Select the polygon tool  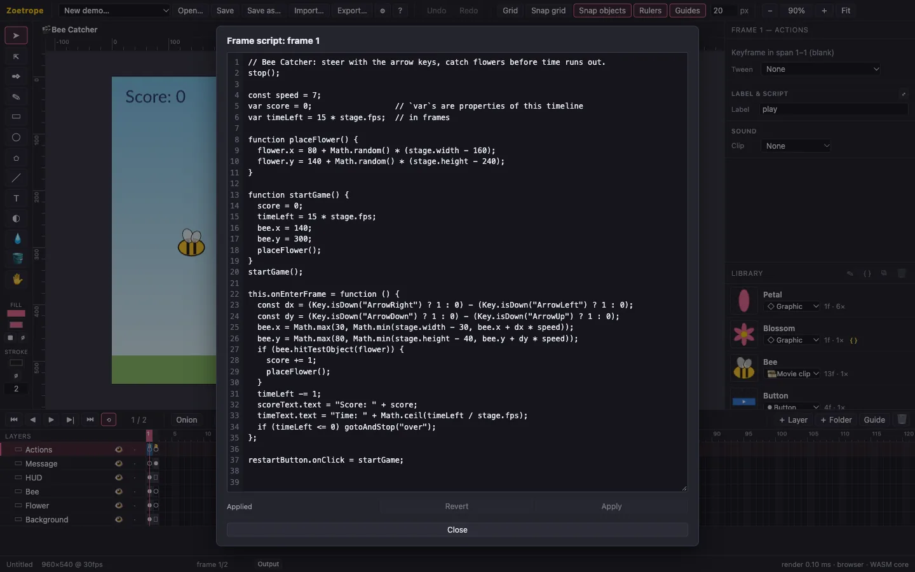click(x=17, y=158)
